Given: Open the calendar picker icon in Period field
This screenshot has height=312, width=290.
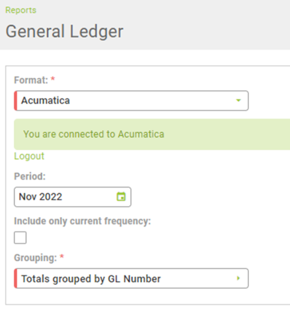Looking at the screenshot, I should click(121, 197).
